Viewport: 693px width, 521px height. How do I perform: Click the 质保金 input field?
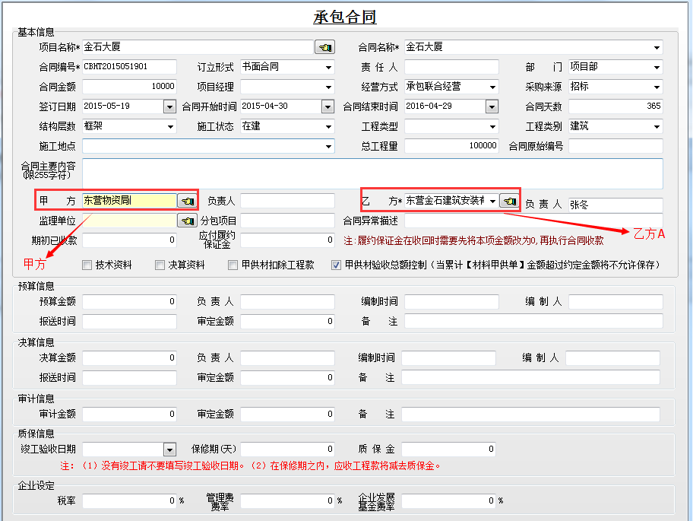[x=448, y=450]
